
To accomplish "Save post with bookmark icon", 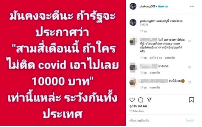I will point(191,100).
